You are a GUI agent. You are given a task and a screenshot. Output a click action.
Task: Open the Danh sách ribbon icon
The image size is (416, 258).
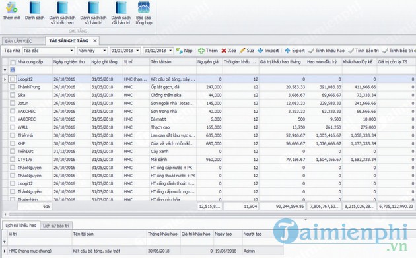(34, 11)
